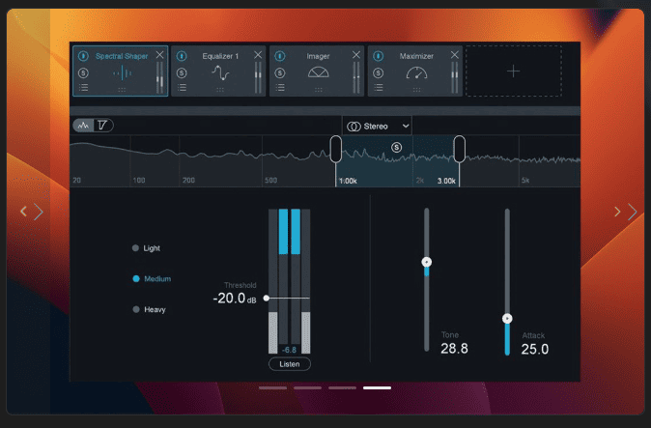Switch to the filter curve view icon

tap(102, 125)
